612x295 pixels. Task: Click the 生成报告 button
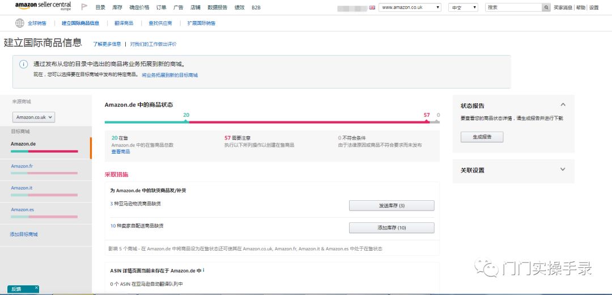[482, 137]
